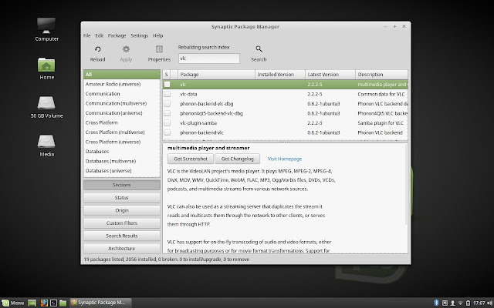The width and height of the screenshot is (494, 308).
Task: Click the Bluetooth tray icon
Action: coord(436,303)
